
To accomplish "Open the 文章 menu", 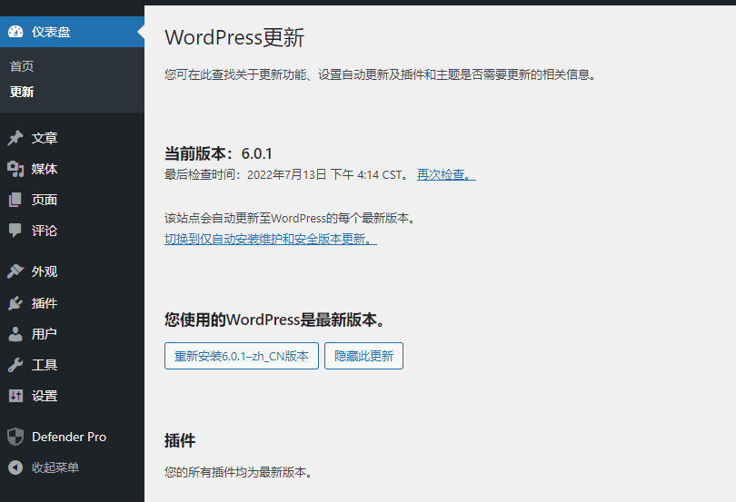I will pyautogui.click(x=73, y=138).
